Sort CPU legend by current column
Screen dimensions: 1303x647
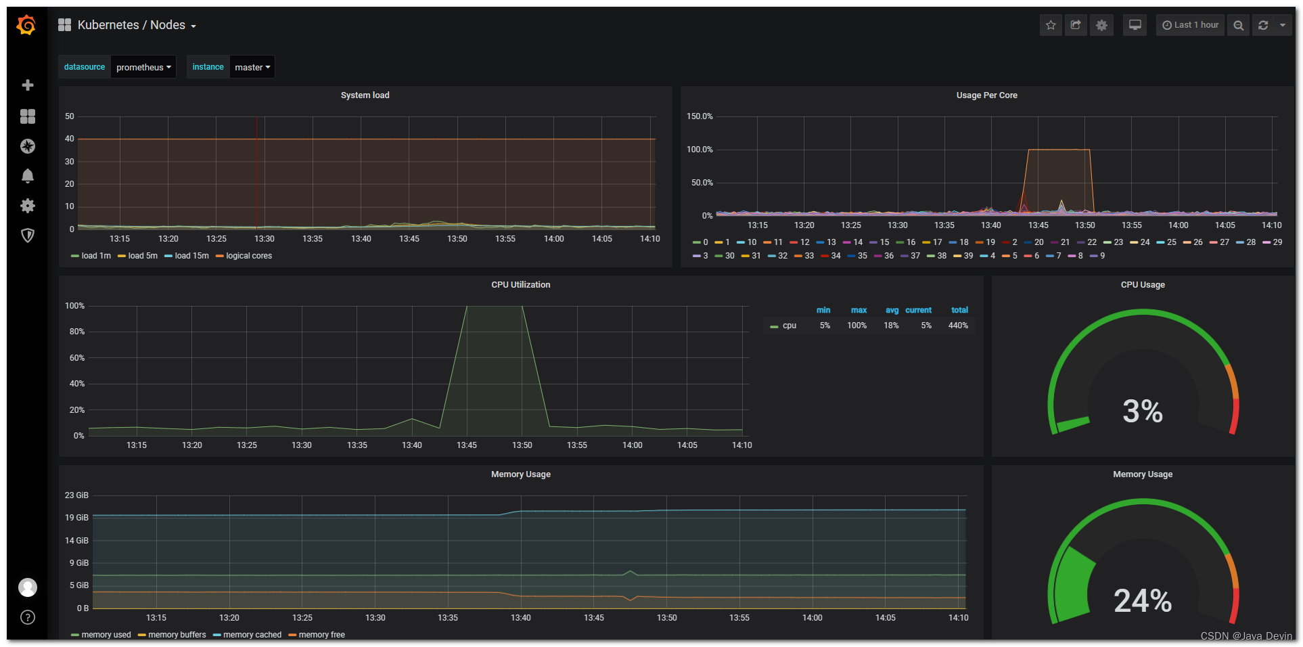tap(918, 310)
